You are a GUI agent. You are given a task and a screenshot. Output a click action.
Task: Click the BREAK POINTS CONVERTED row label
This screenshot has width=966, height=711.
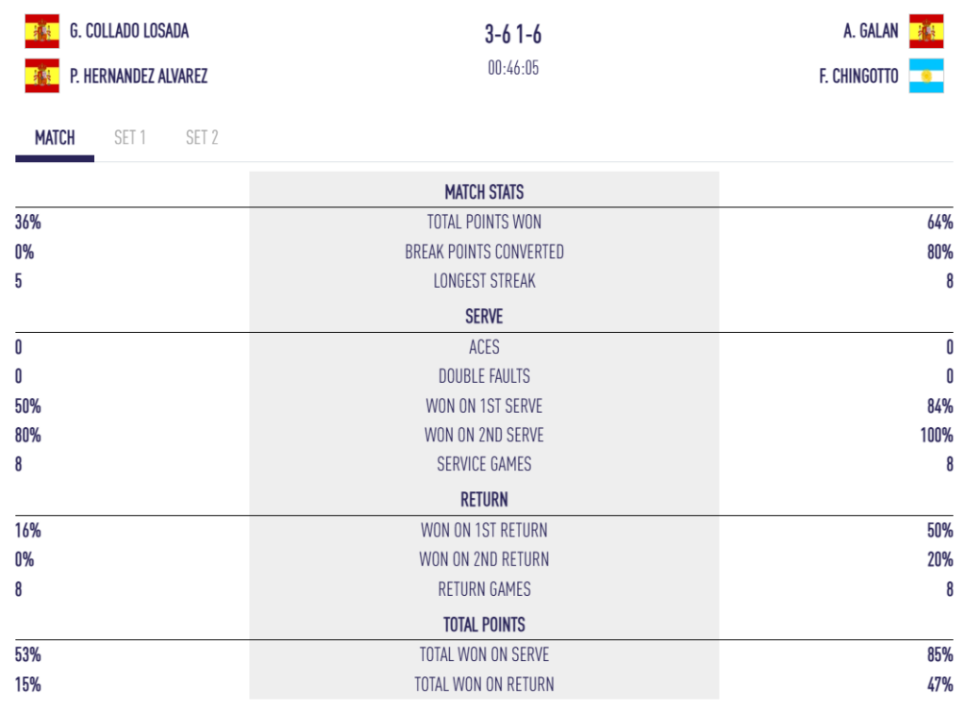click(484, 252)
